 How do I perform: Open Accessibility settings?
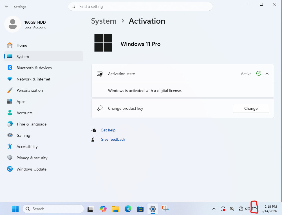(44, 147)
